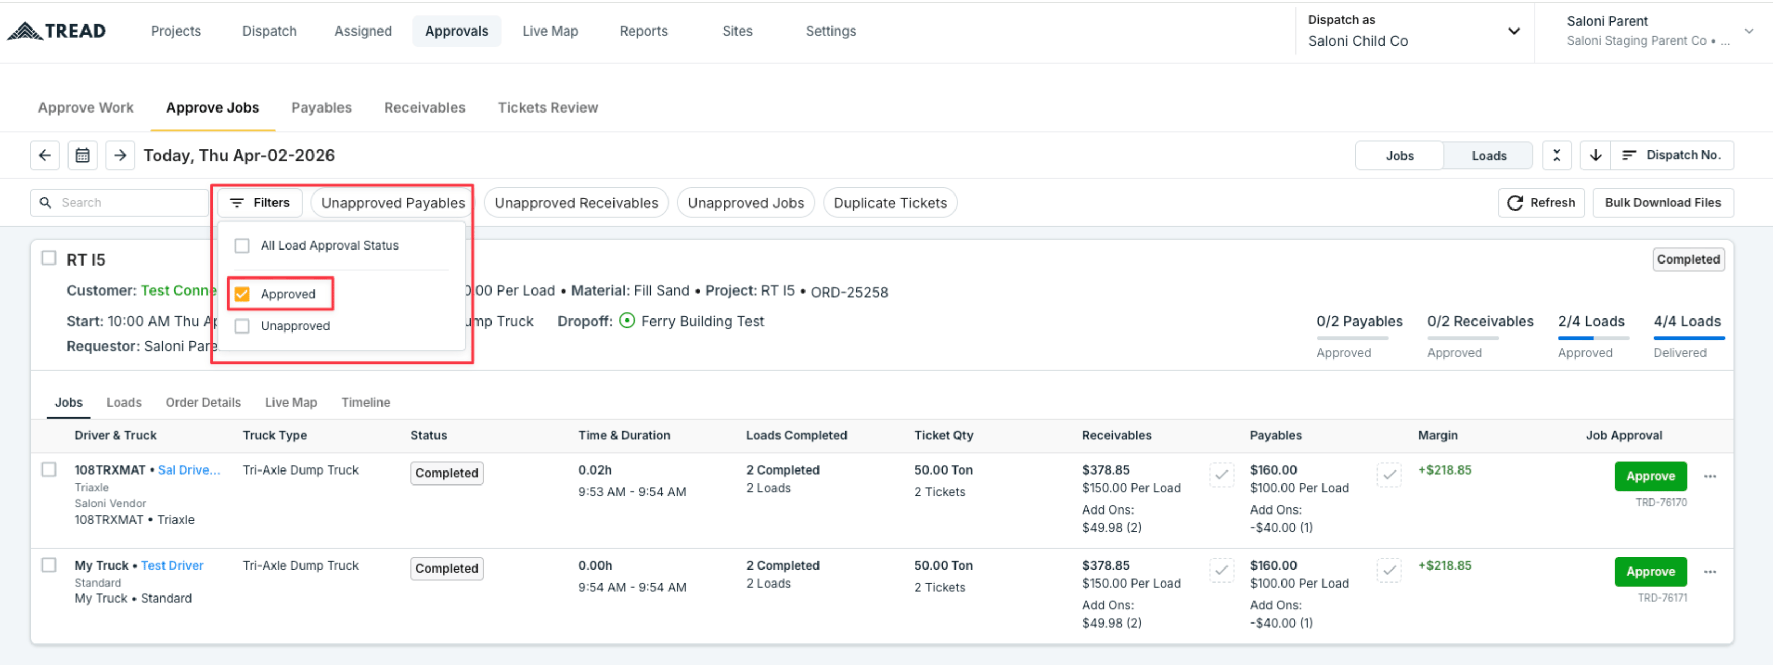Screen dimensions: 1773x665
Task: Click the search magnifier icon
Action: (x=46, y=203)
